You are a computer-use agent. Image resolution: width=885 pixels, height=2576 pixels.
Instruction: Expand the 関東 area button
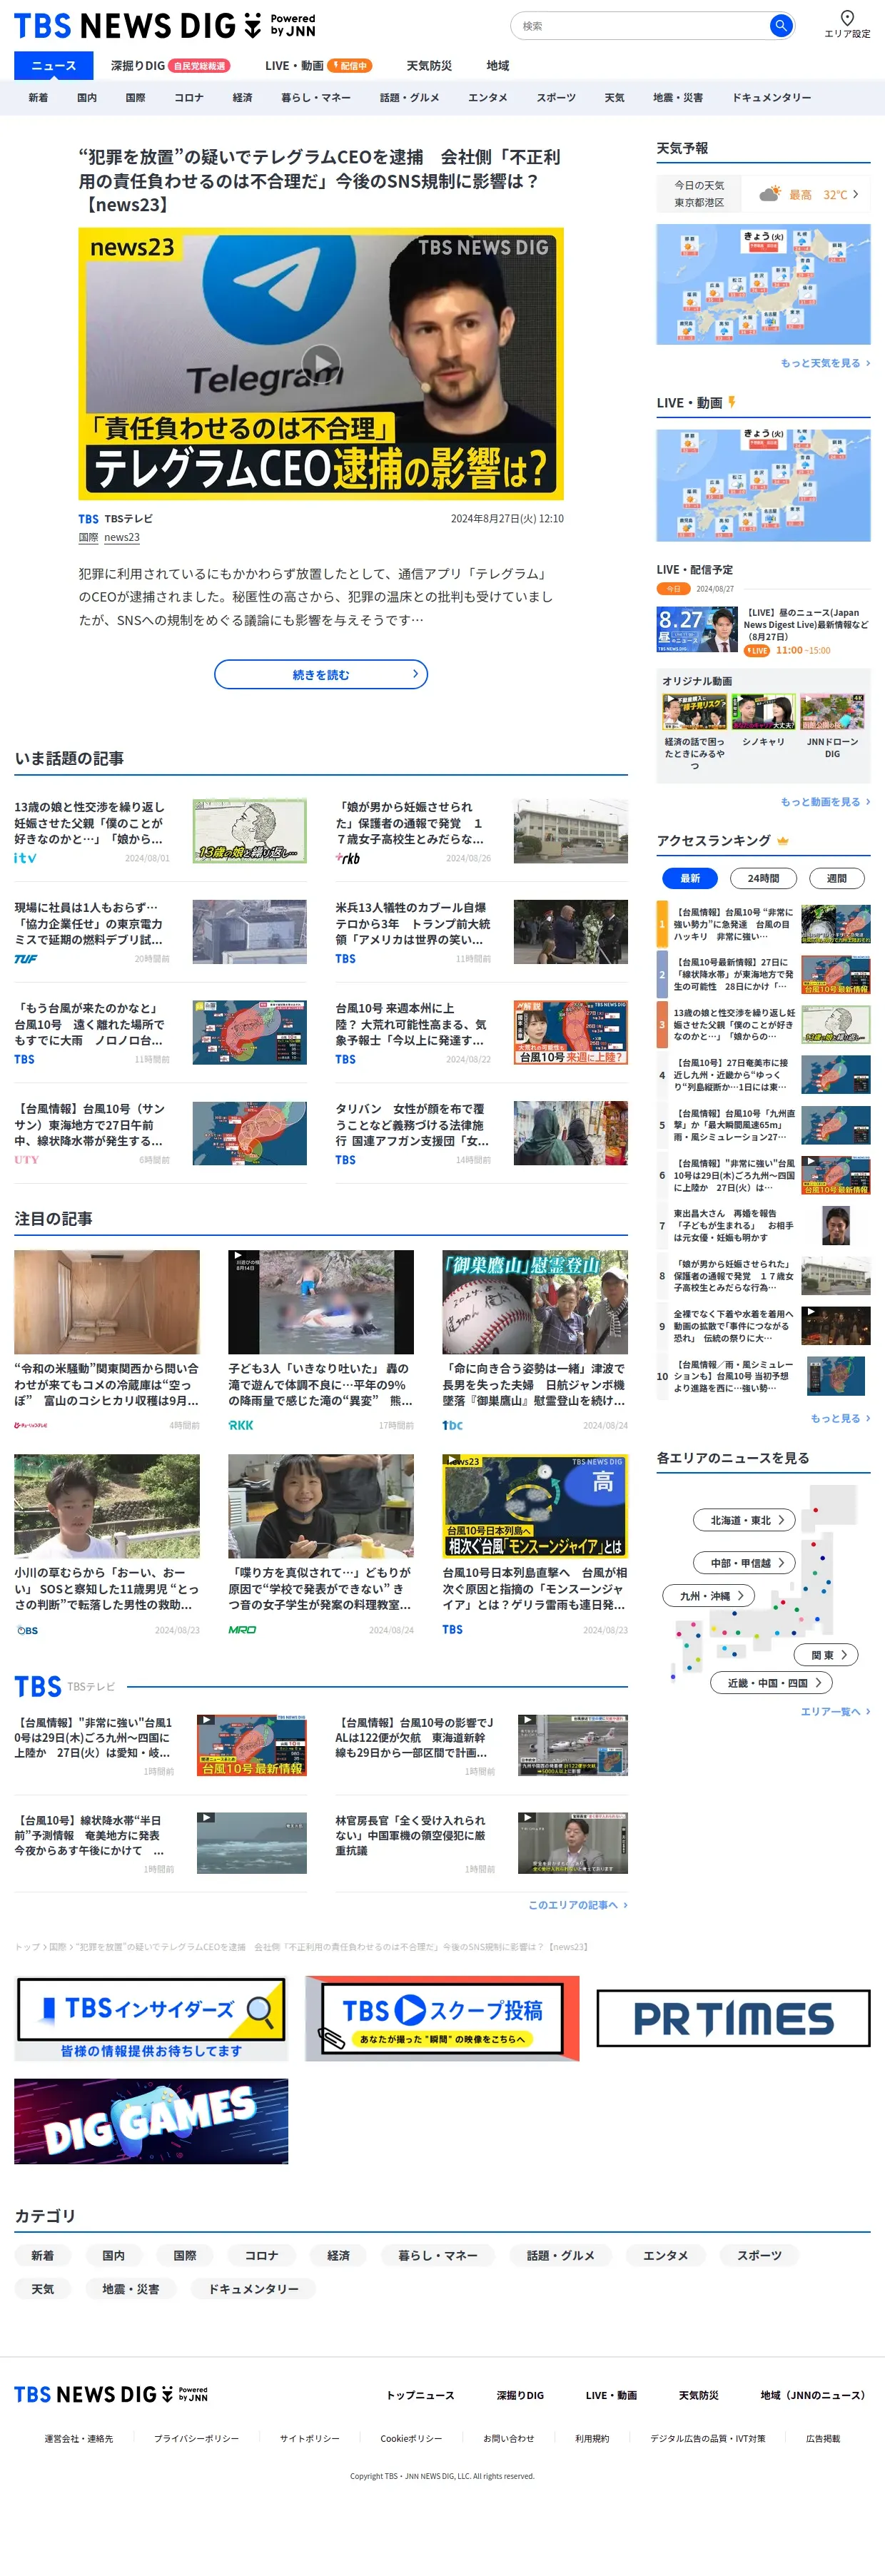826,1655
